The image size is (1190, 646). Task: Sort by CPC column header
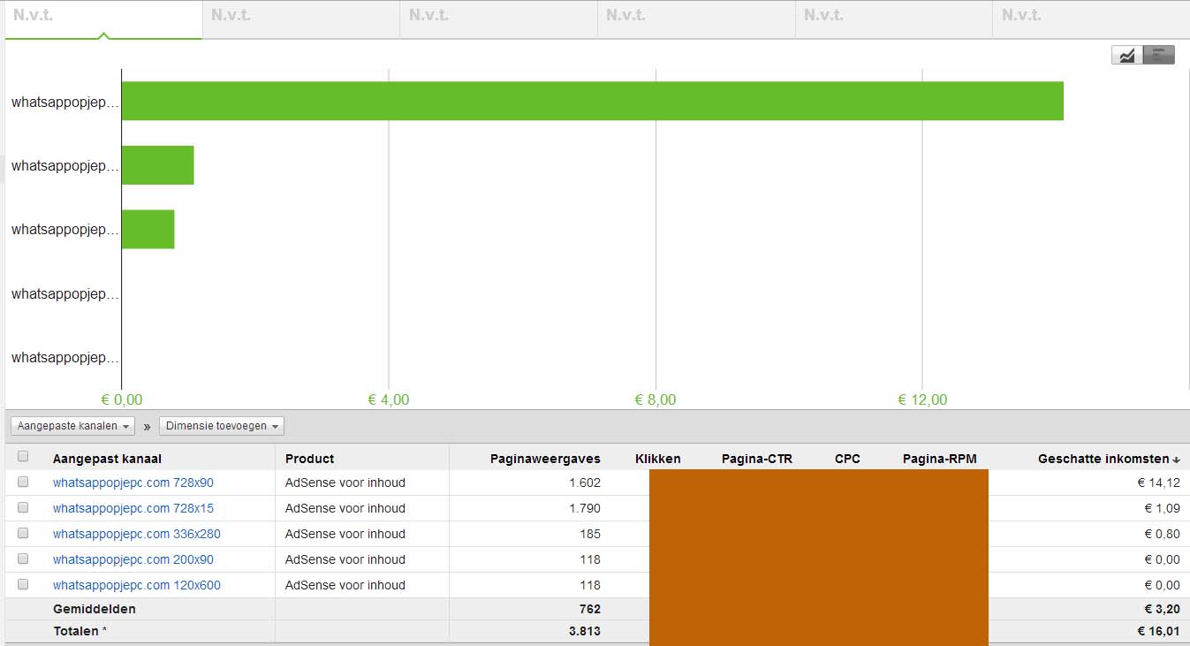point(847,459)
